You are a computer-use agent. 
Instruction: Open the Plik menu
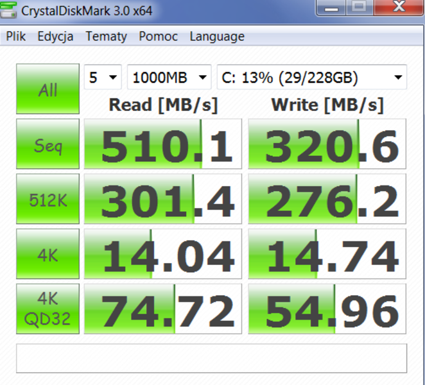pos(15,37)
